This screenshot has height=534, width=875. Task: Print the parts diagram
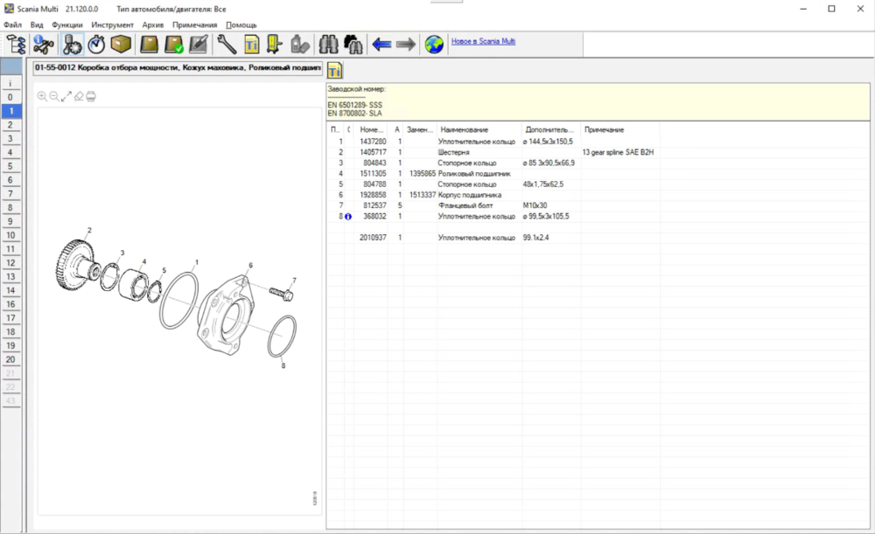coord(91,96)
